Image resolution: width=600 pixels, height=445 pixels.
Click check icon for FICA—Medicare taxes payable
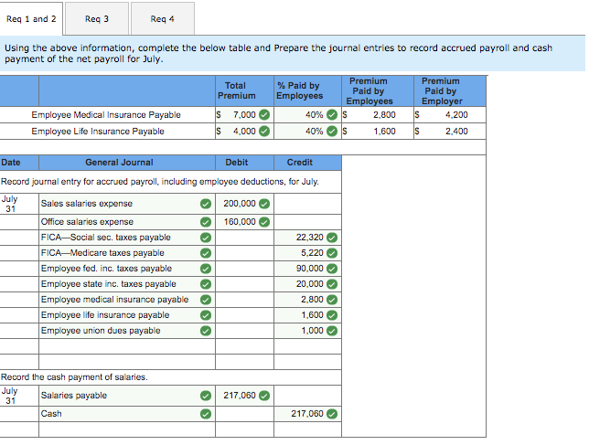[x=206, y=253]
